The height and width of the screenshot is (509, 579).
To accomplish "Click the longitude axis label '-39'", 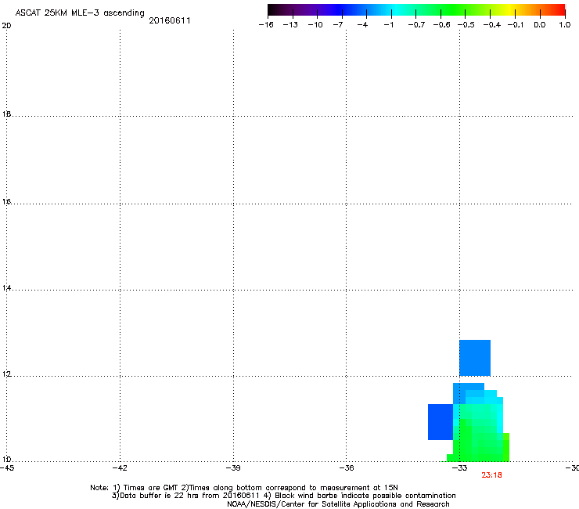I will [x=233, y=468].
